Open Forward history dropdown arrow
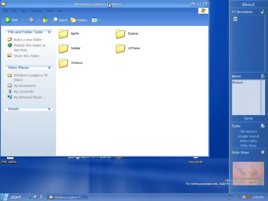The image size is (268, 201). [x=38, y=20]
